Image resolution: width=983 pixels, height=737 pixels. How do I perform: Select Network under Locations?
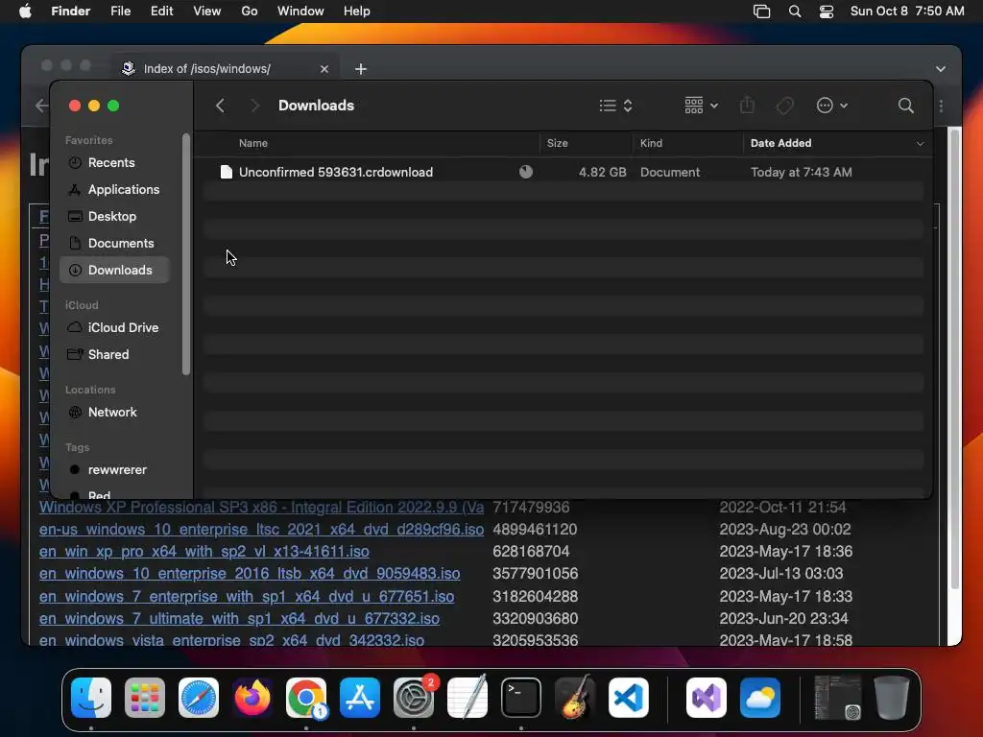point(114,413)
